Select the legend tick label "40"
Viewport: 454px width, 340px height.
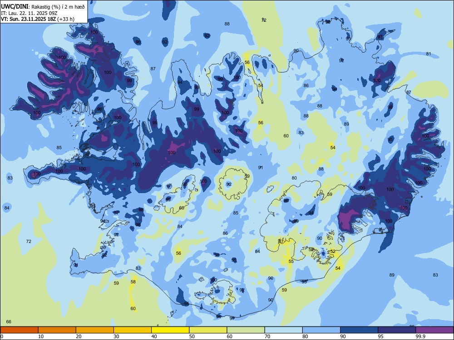click(154, 336)
